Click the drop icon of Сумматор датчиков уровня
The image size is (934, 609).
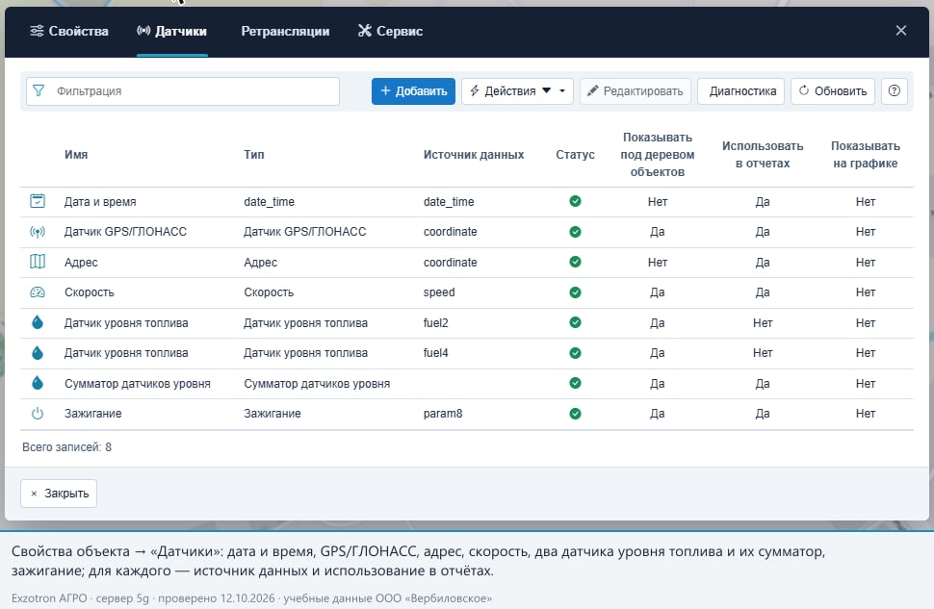pyautogui.click(x=38, y=383)
